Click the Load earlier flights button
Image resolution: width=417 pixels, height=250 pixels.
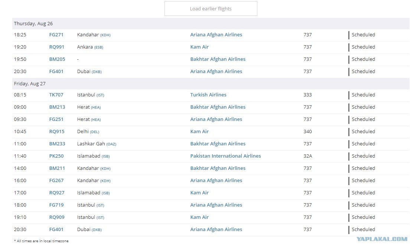click(x=211, y=9)
